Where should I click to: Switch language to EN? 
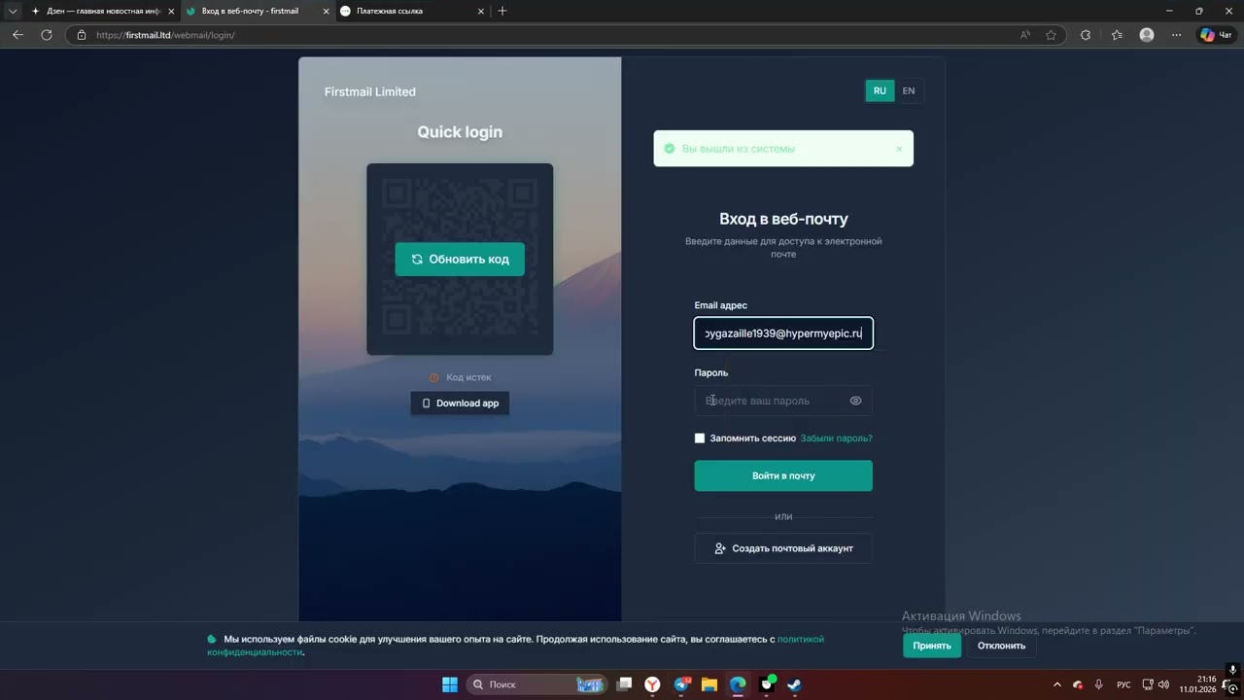pyautogui.click(x=909, y=90)
